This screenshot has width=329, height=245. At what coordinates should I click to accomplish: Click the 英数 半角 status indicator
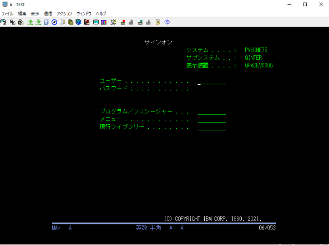click(x=148, y=228)
